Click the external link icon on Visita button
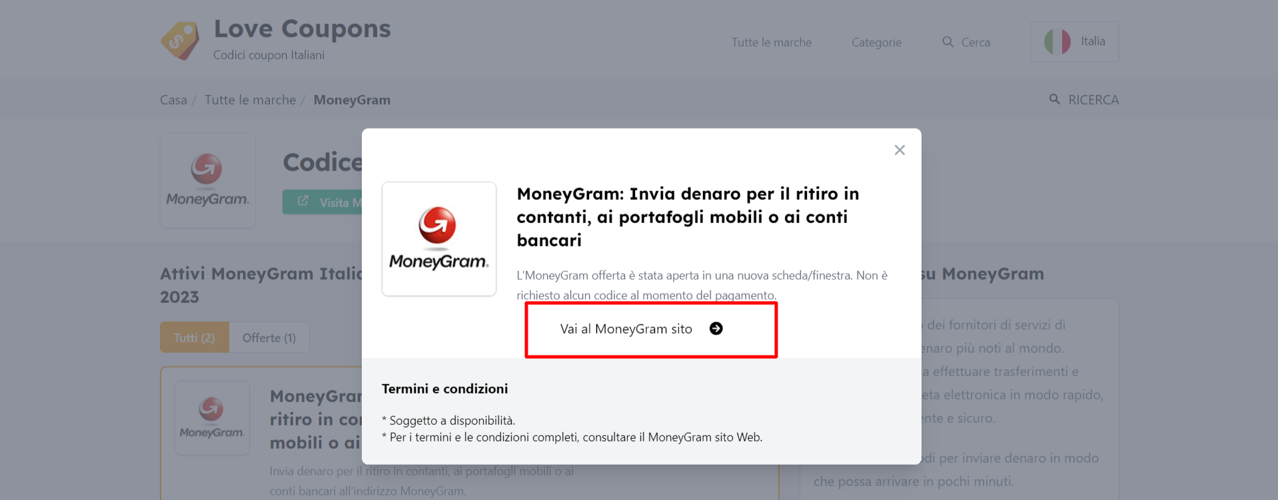 pyautogui.click(x=303, y=200)
